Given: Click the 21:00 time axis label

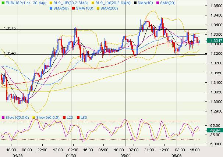Looking at the screenshot, I should point(149,150).
